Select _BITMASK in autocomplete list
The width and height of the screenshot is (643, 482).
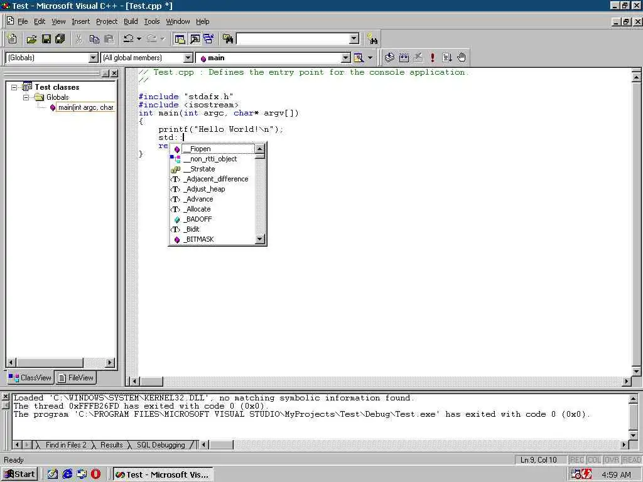coord(212,239)
